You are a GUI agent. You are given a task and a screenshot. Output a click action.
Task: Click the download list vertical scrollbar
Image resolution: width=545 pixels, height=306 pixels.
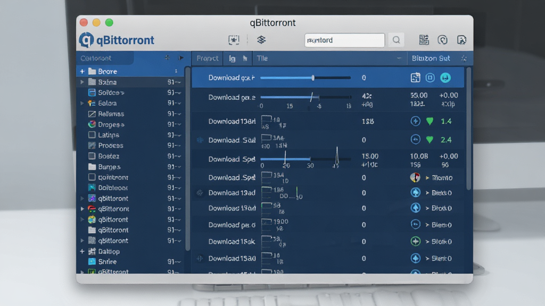click(x=468, y=129)
